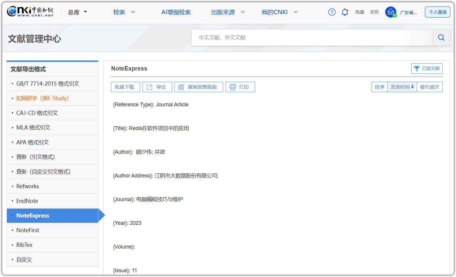Click the 文献管理中心 heading
456x277 pixels.
click(x=34, y=39)
